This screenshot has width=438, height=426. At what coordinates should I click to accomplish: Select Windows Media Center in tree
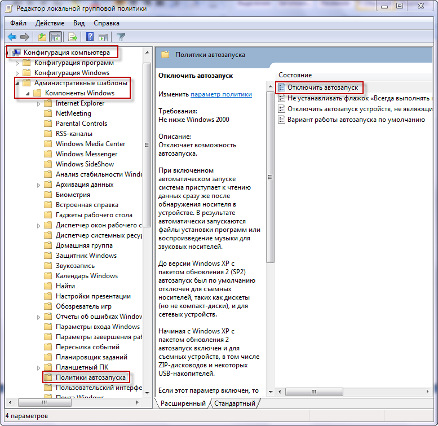click(x=90, y=144)
